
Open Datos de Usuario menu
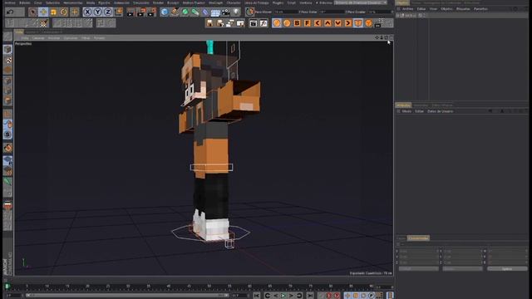[x=440, y=111]
